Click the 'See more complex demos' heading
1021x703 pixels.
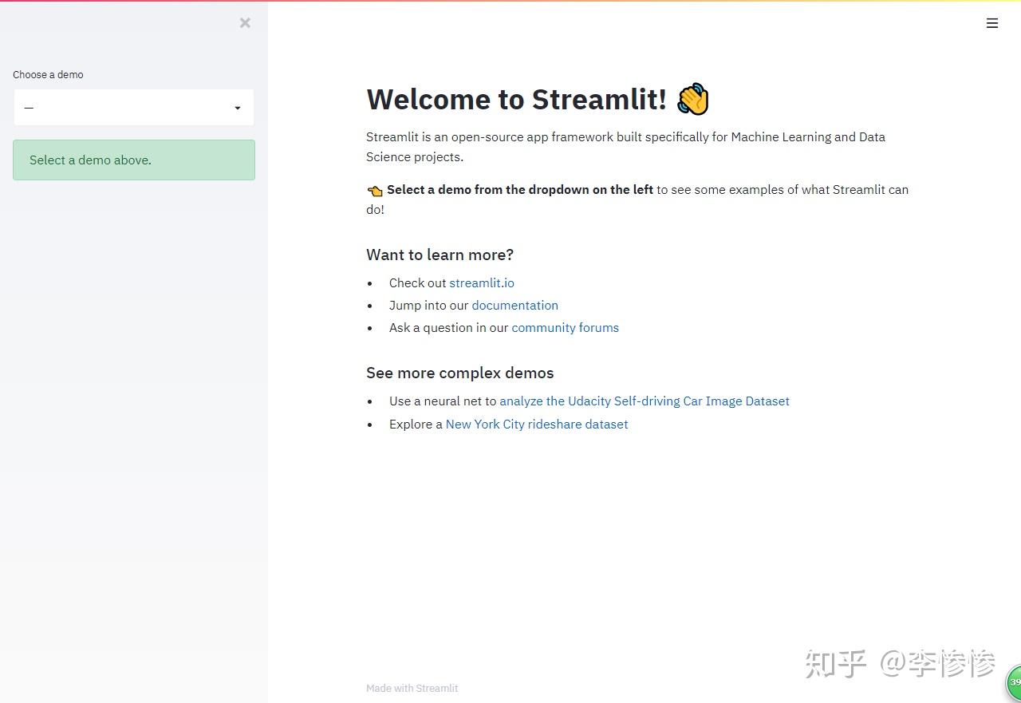pyautogui.click(x=459, y=373)
